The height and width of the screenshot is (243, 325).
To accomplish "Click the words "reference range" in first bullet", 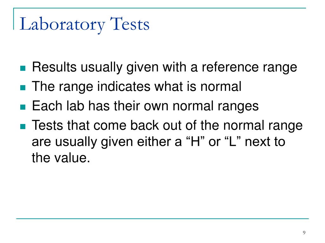I will coord(249,67).
